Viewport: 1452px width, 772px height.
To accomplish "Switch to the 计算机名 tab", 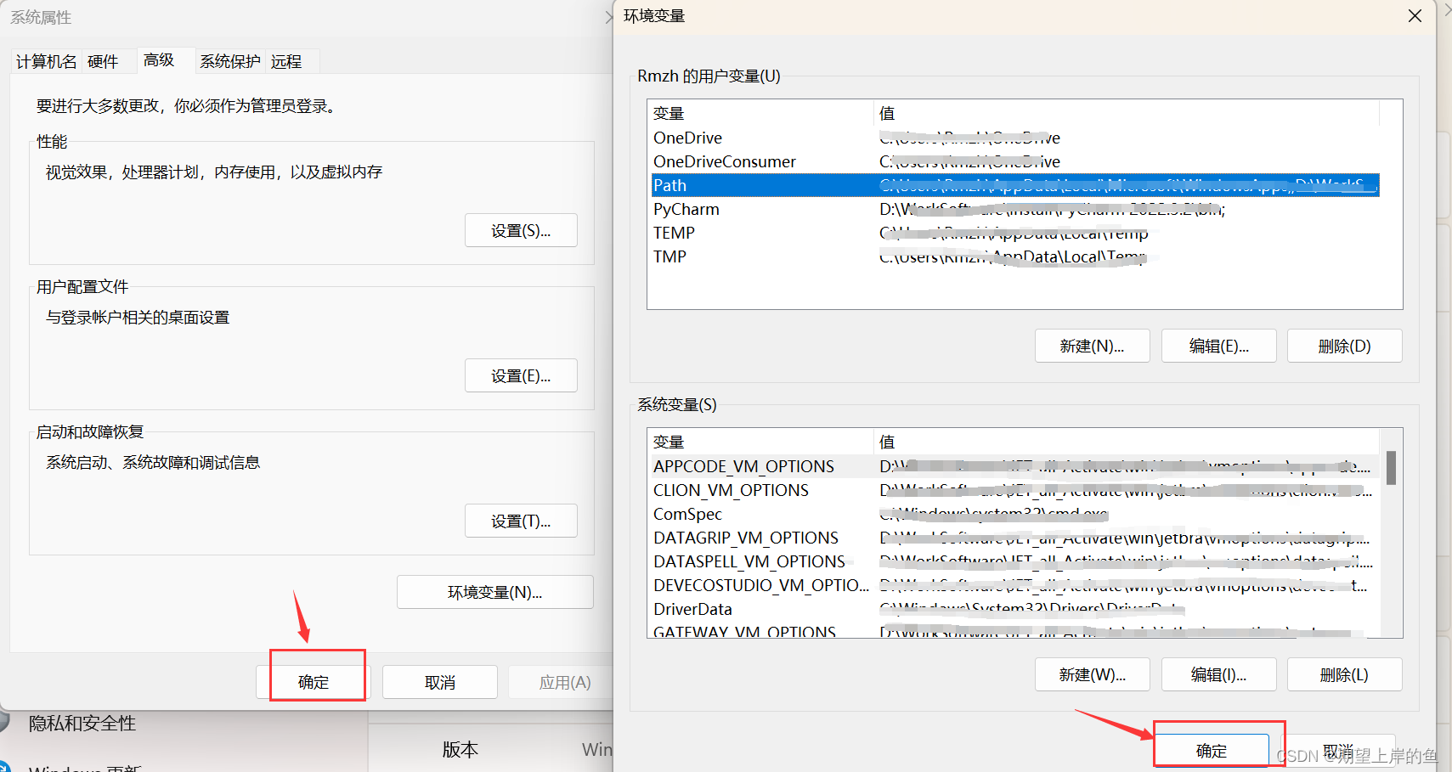I will (x=46, y=61).
